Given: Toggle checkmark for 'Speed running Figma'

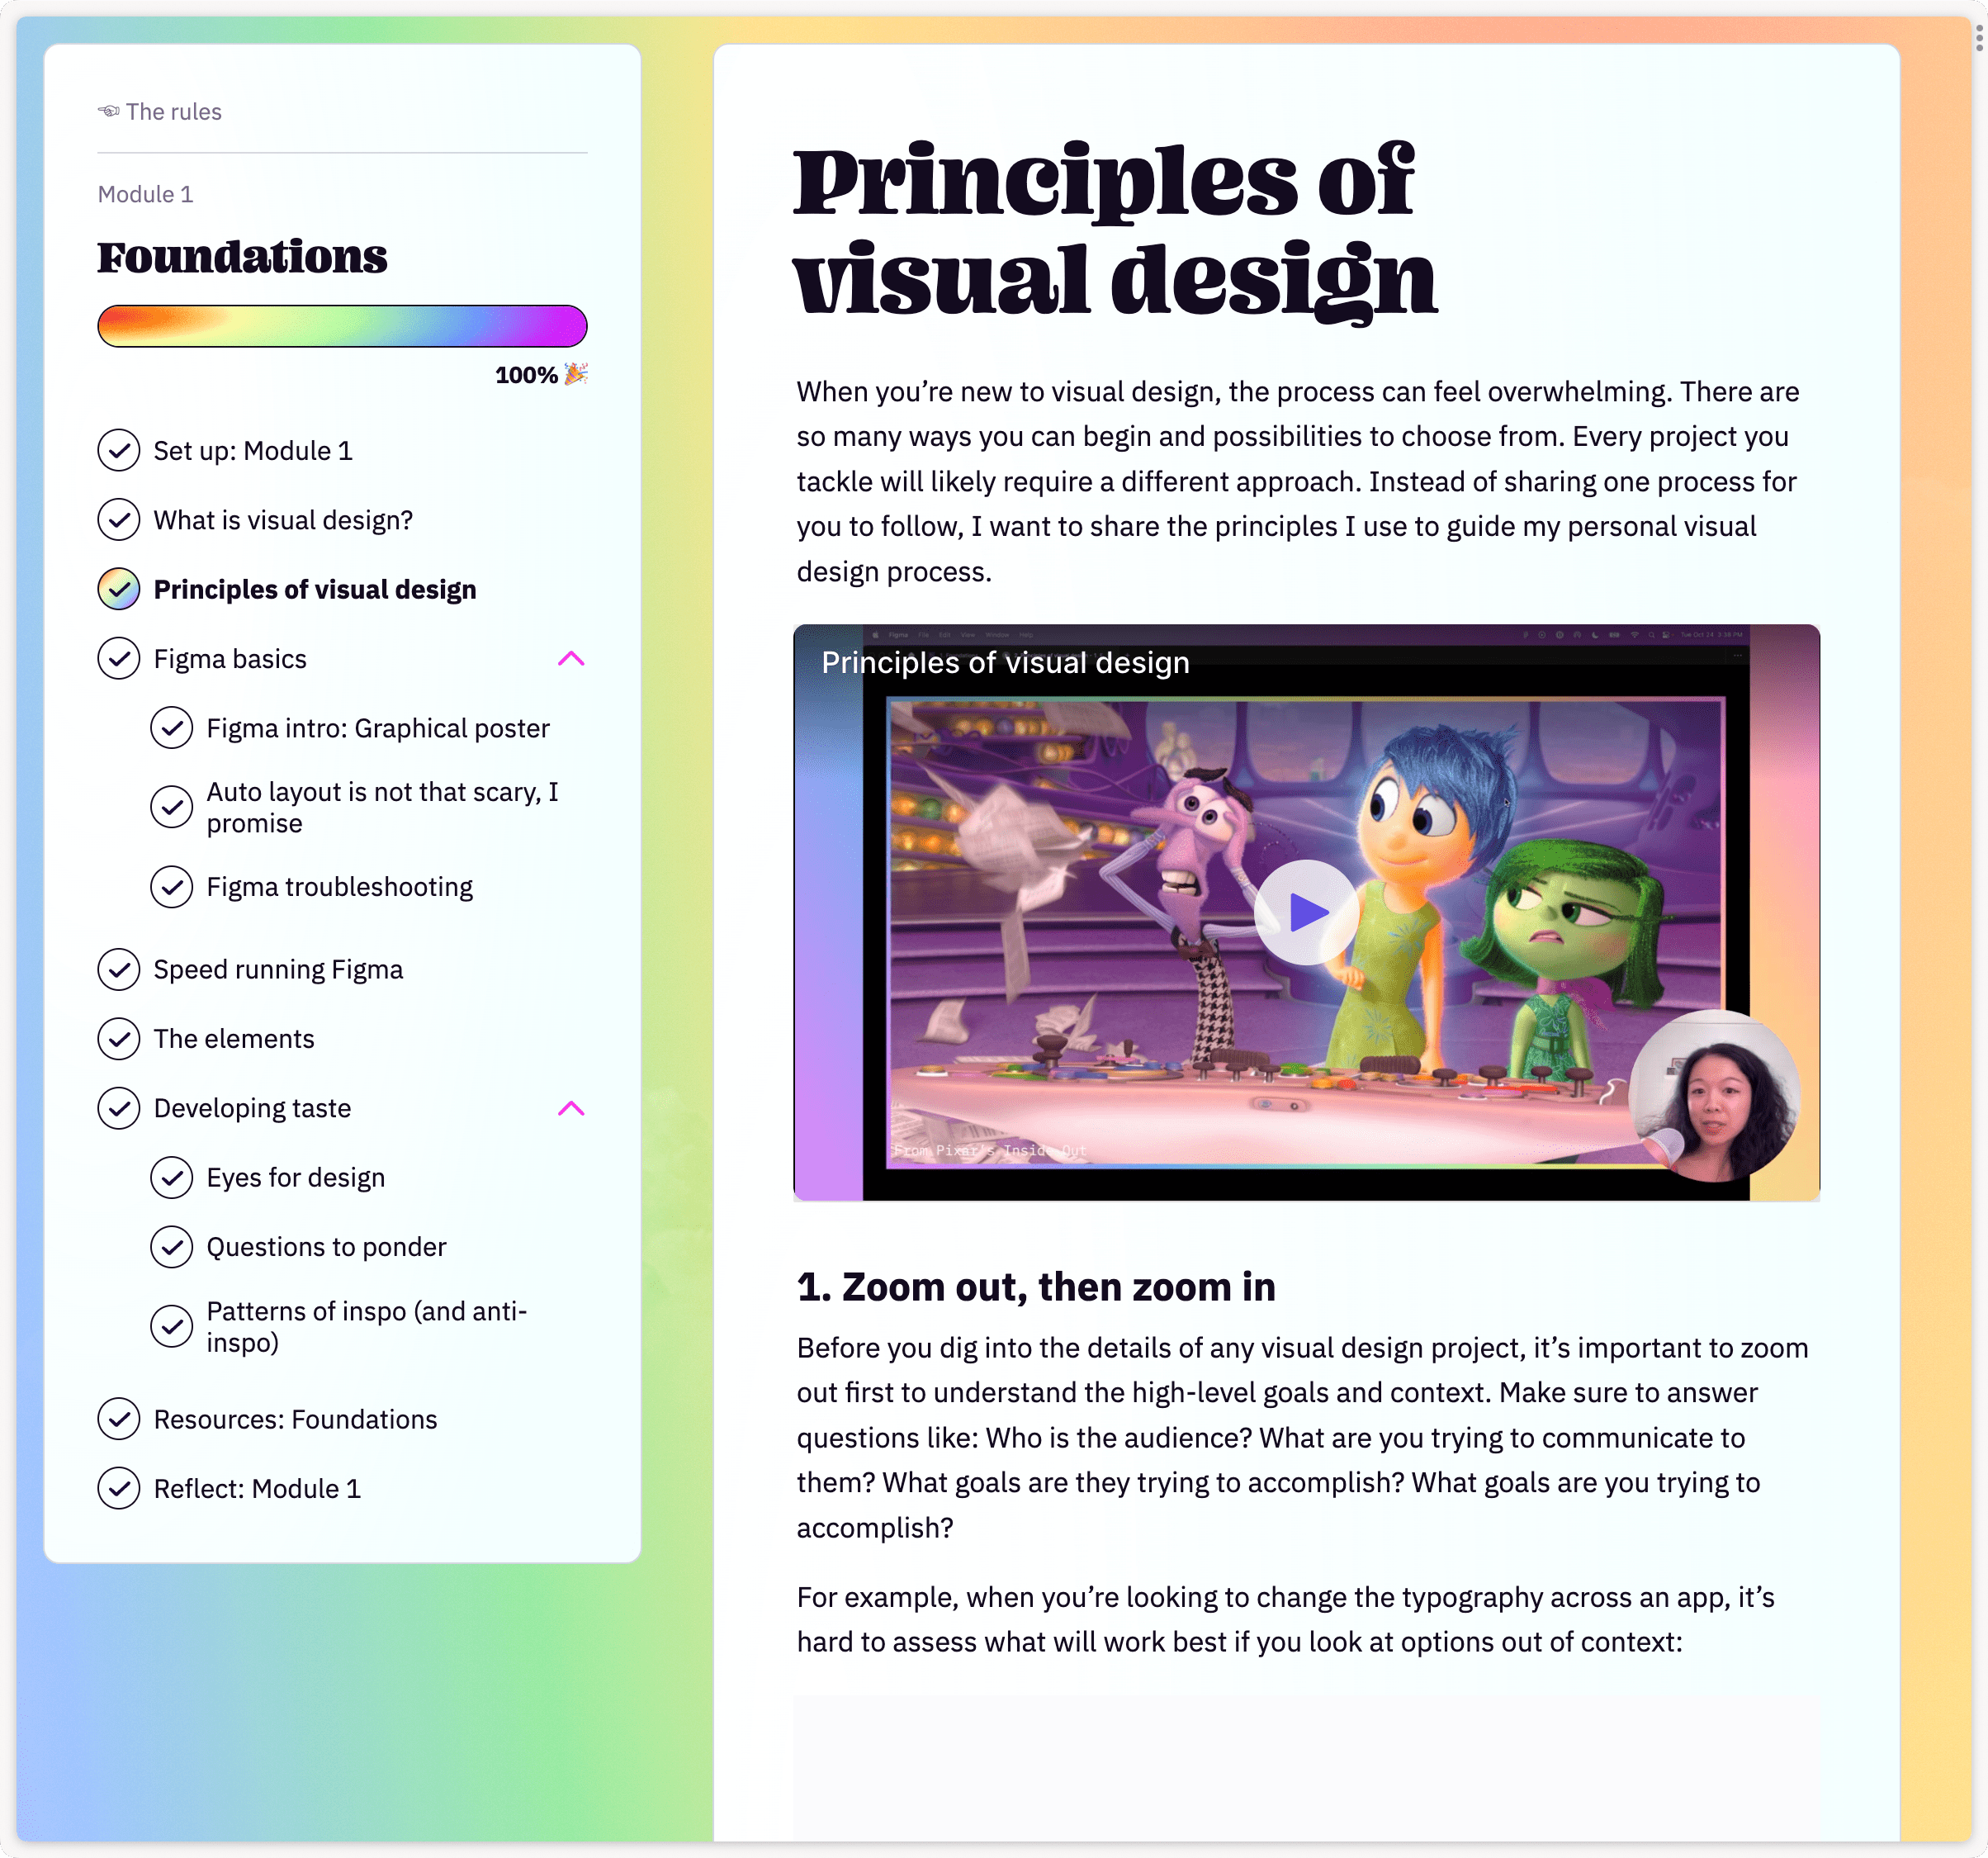Looking at the screenshot, I should [116, 968].
